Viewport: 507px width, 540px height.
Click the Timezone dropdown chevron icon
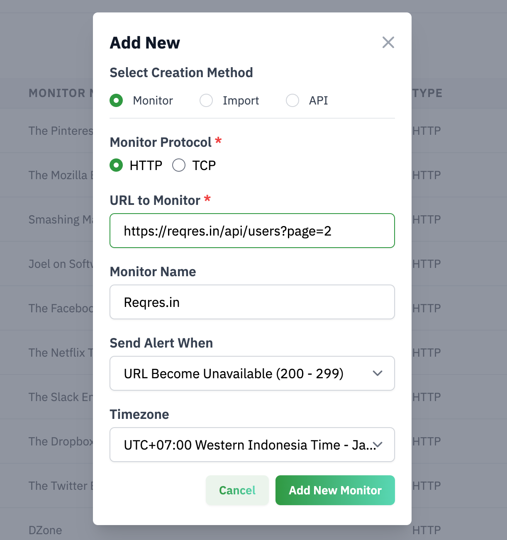378,445
